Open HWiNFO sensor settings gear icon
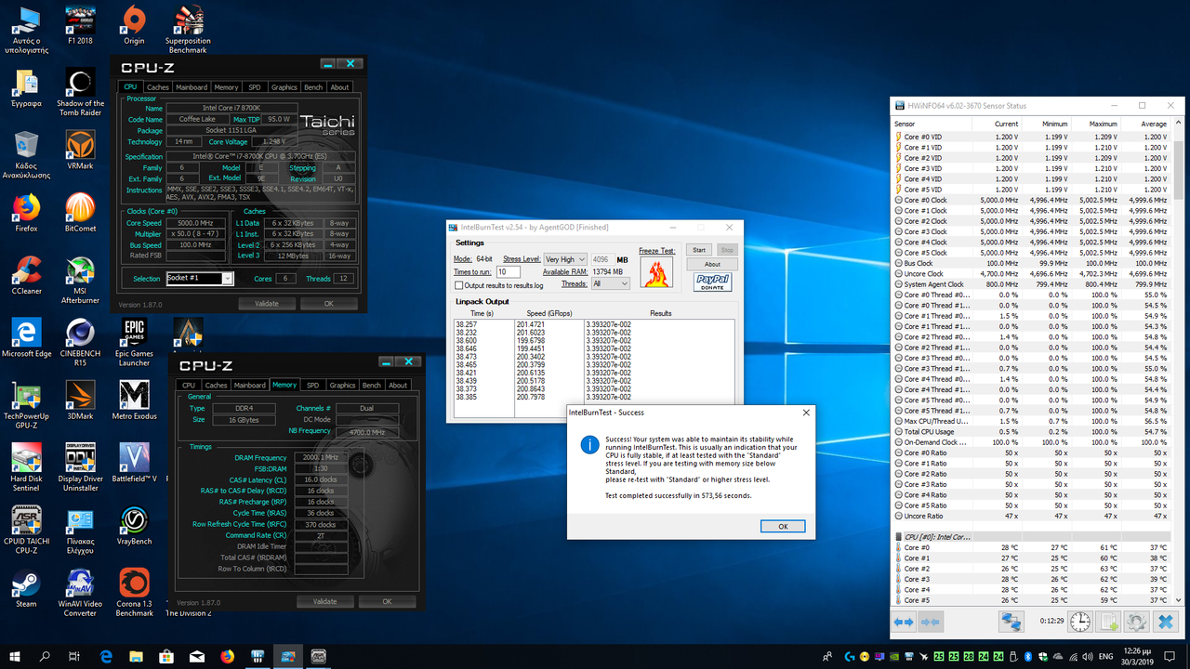 [1136, 622]
